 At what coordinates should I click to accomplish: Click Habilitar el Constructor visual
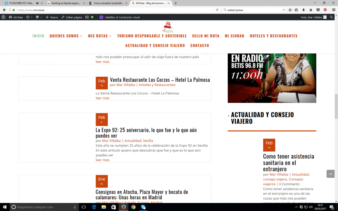click(120, 17)
